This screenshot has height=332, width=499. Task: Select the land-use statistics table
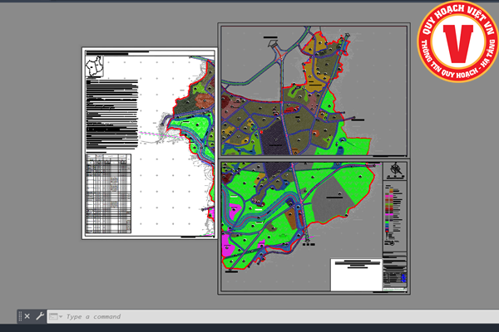point(109,194)
